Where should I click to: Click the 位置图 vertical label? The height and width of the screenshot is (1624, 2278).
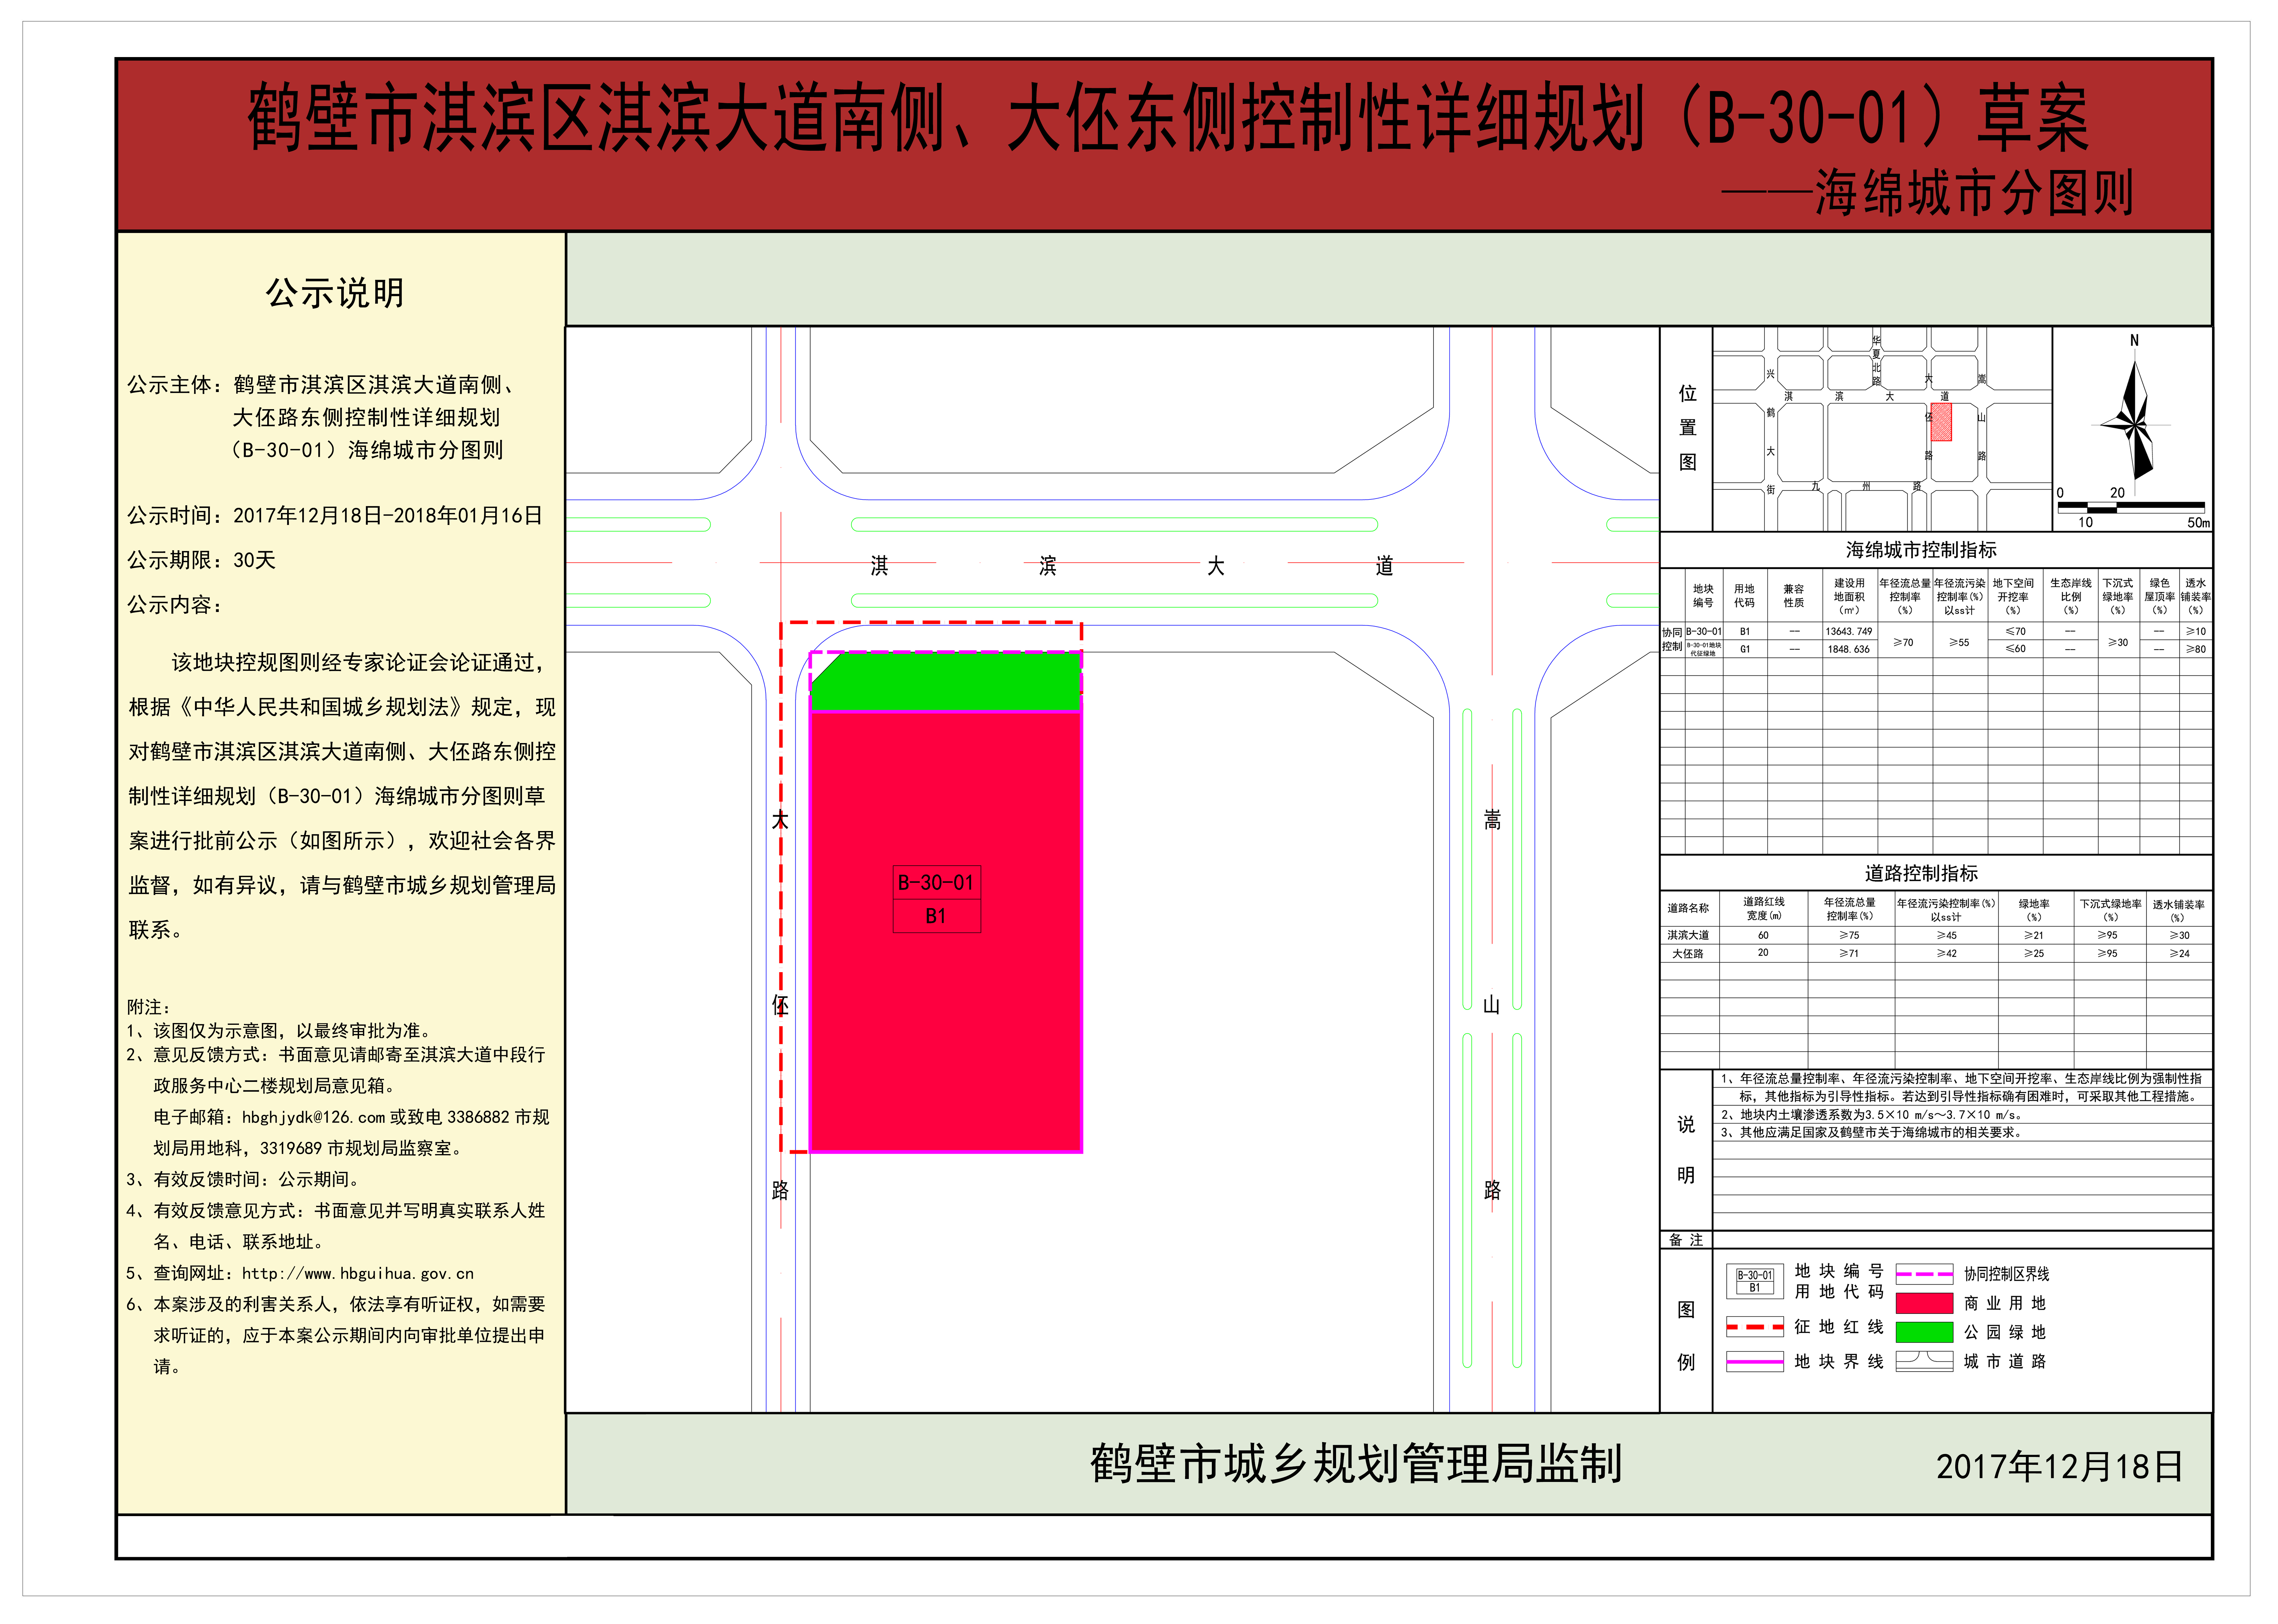(x=1688, y=428)
